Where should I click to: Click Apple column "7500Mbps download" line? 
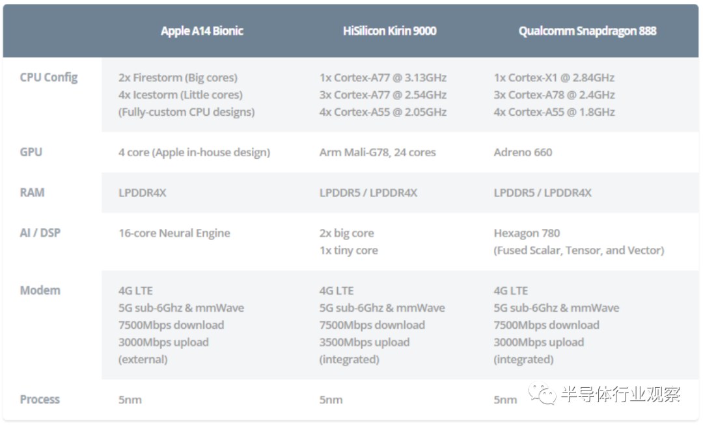pos(171,325)
